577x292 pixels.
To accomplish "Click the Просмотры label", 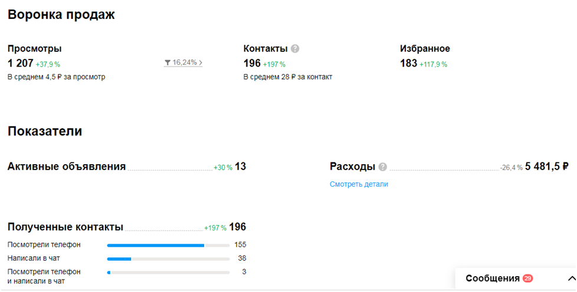I will (35, 48).
